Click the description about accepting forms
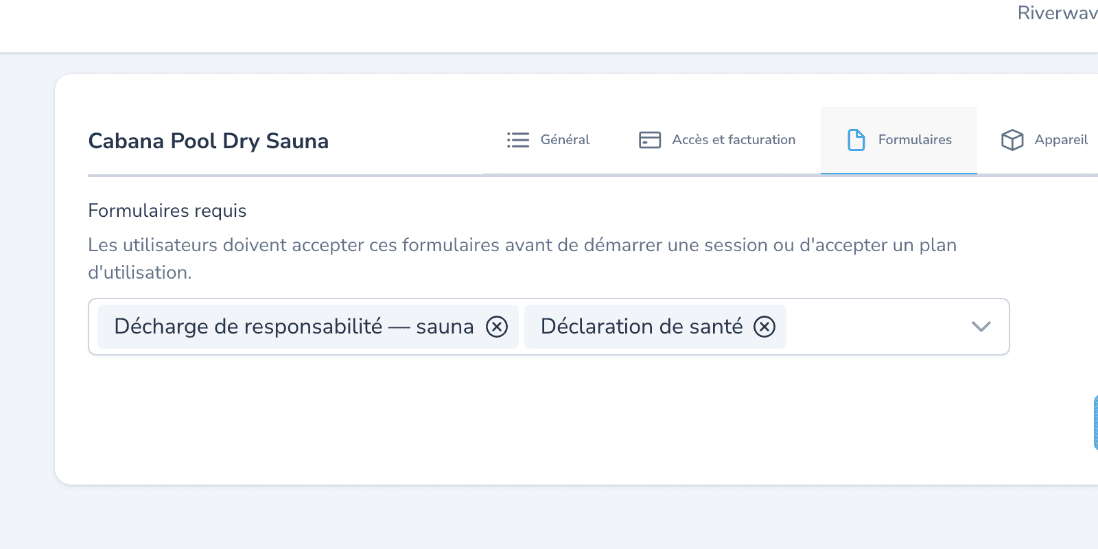Image resolution: width=1098 pixels, height=549 pixels. point(522,259)
